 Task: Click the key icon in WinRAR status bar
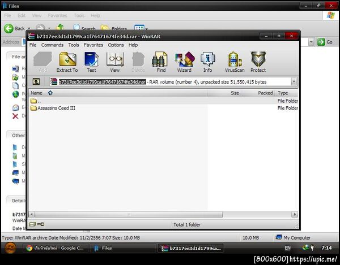tap(40, 224)
